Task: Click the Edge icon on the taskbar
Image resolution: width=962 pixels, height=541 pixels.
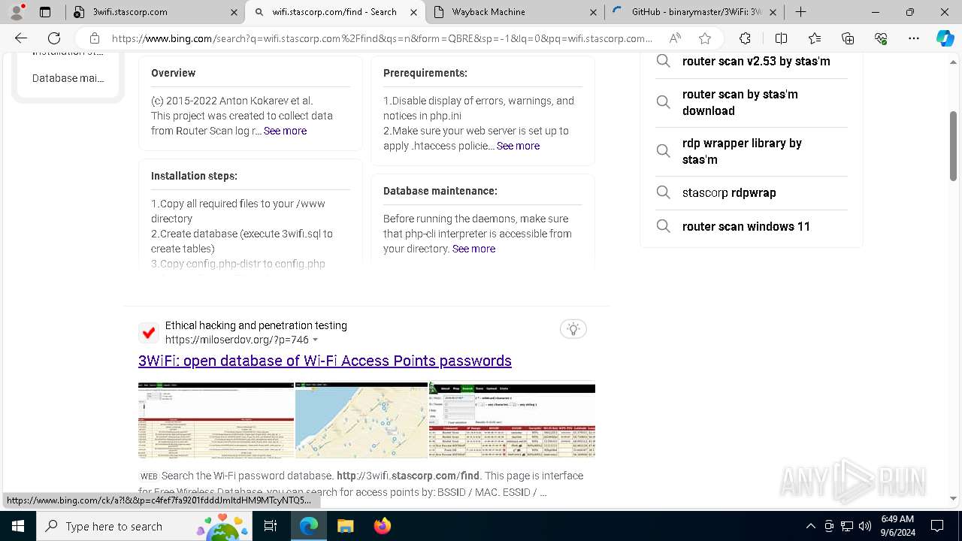Action: click(309, 526)
